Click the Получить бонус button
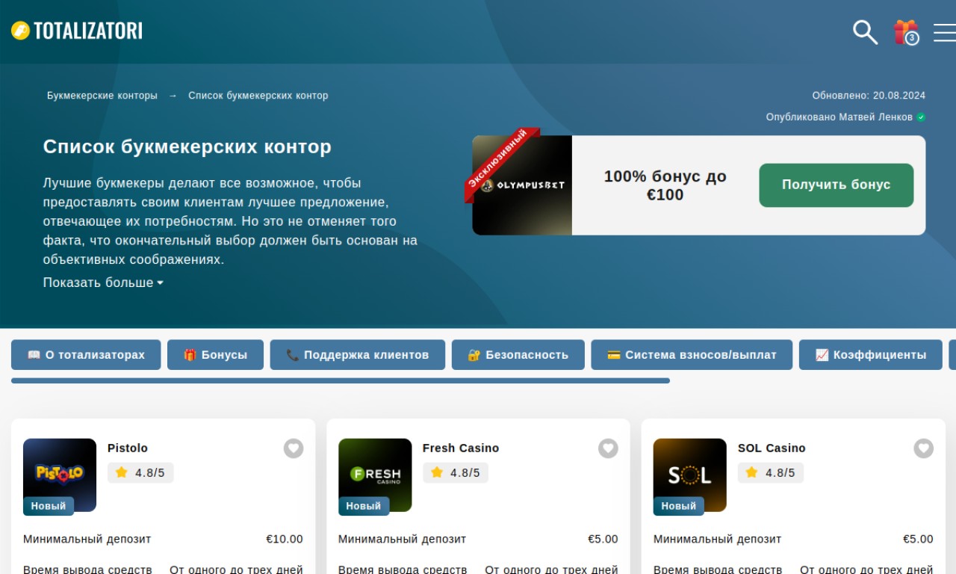This screenshot has height=574, width=956. (x=836, y=185)
